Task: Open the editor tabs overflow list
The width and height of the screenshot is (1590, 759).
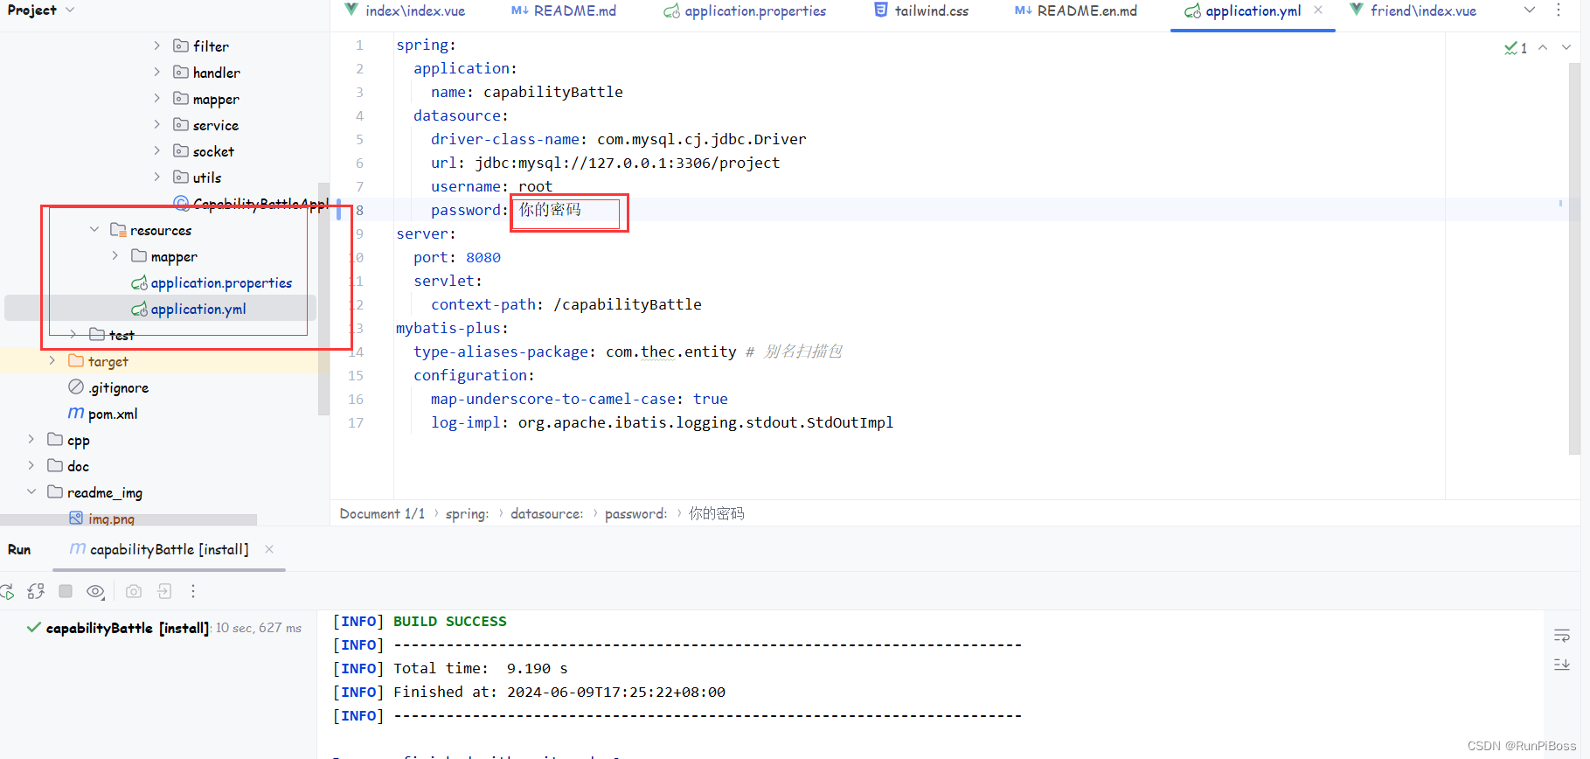Action: [x=1530, y=10]
